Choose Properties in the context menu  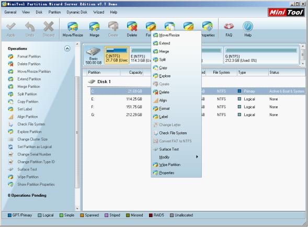(x=176, y=173)
